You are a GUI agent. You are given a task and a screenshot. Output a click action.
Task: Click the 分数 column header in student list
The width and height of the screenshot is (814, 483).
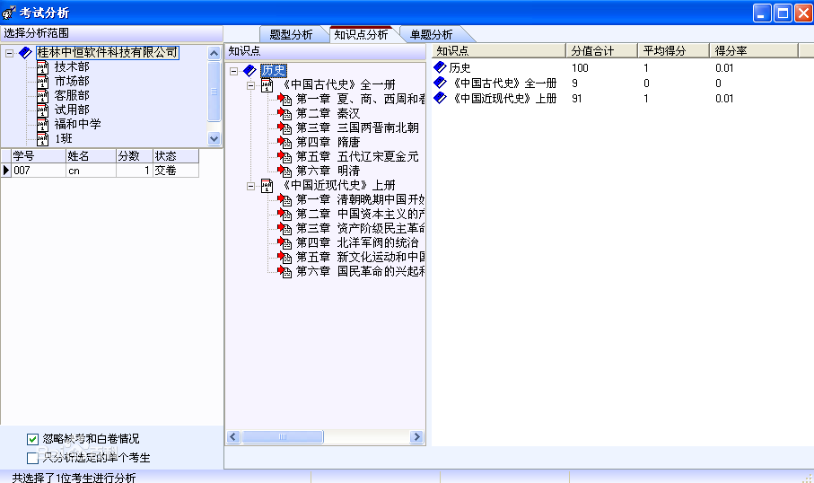(135, 156)
